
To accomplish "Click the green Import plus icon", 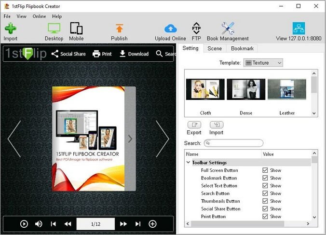I will pos(10,28).
